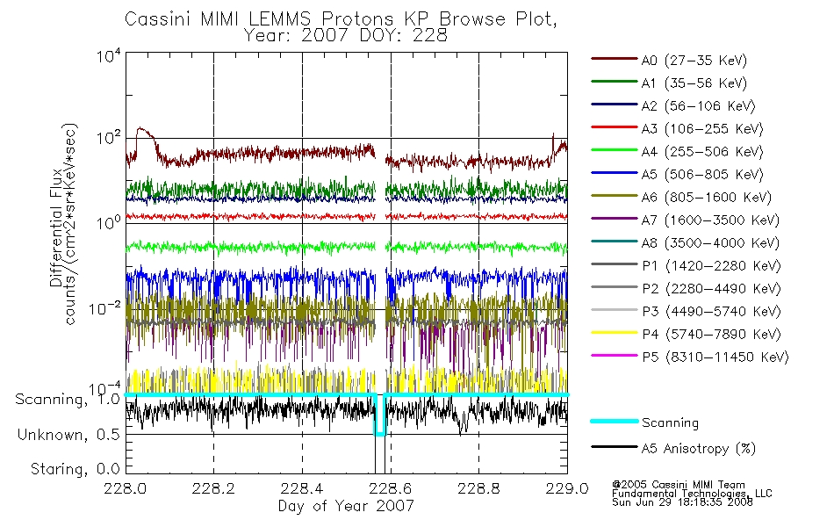
Task: Click the A6 (805-1600 KeV) olive swatch
Action: coord(615,196)
